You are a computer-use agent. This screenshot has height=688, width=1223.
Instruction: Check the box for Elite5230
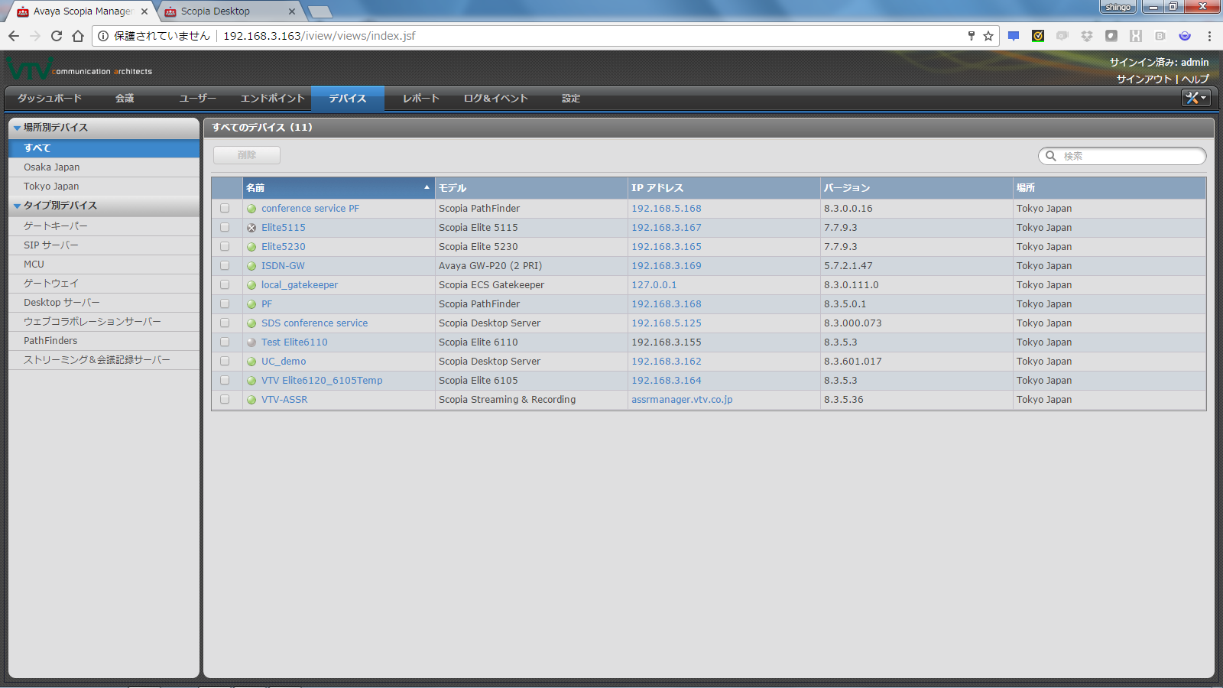225,246
